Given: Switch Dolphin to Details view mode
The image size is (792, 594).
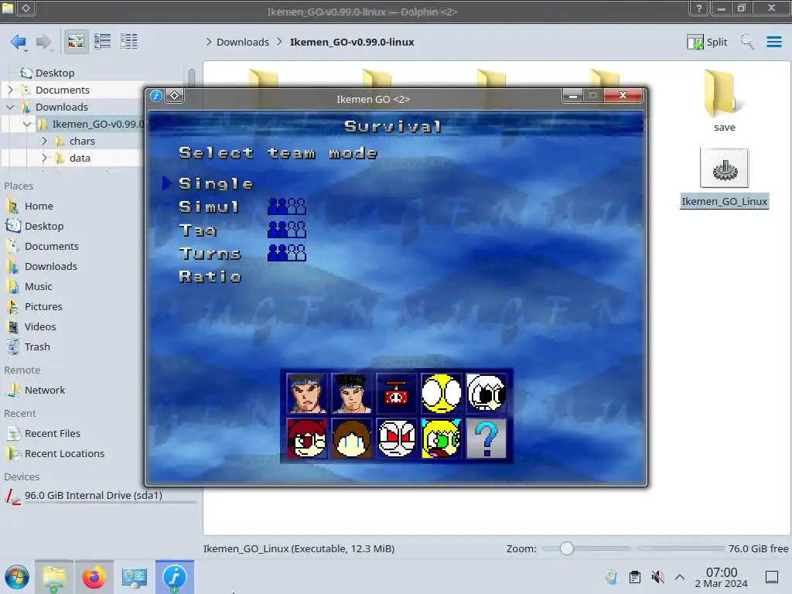Looking at the screenshot, I should (x=129, y=42).
